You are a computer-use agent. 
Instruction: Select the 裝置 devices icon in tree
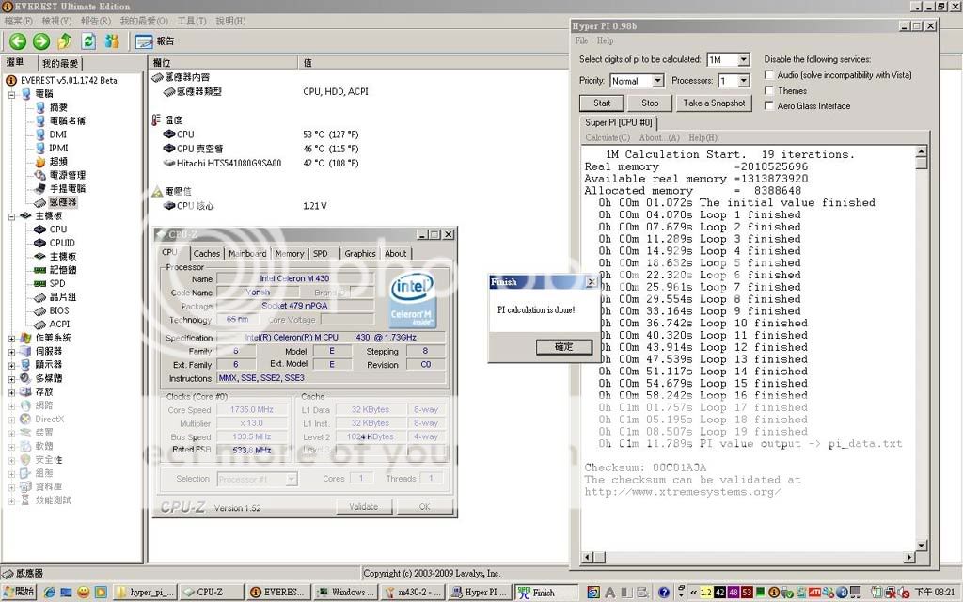[25, 433]
